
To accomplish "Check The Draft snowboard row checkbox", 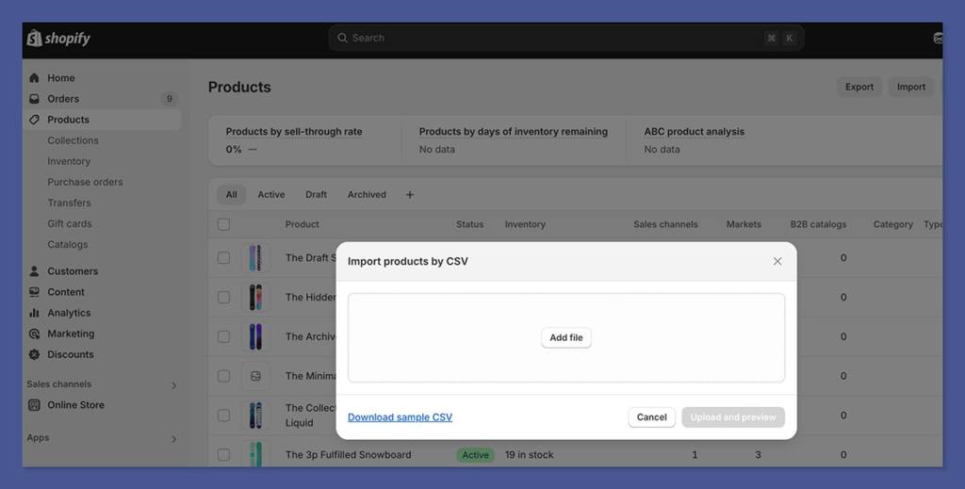I will click(x=223, y=258).
